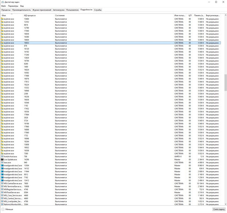Screen dimensions: 227x213
Task: Click the MSI.CentralServer.exe process icon
Action: pyautogui.click(x=2, y=184)
